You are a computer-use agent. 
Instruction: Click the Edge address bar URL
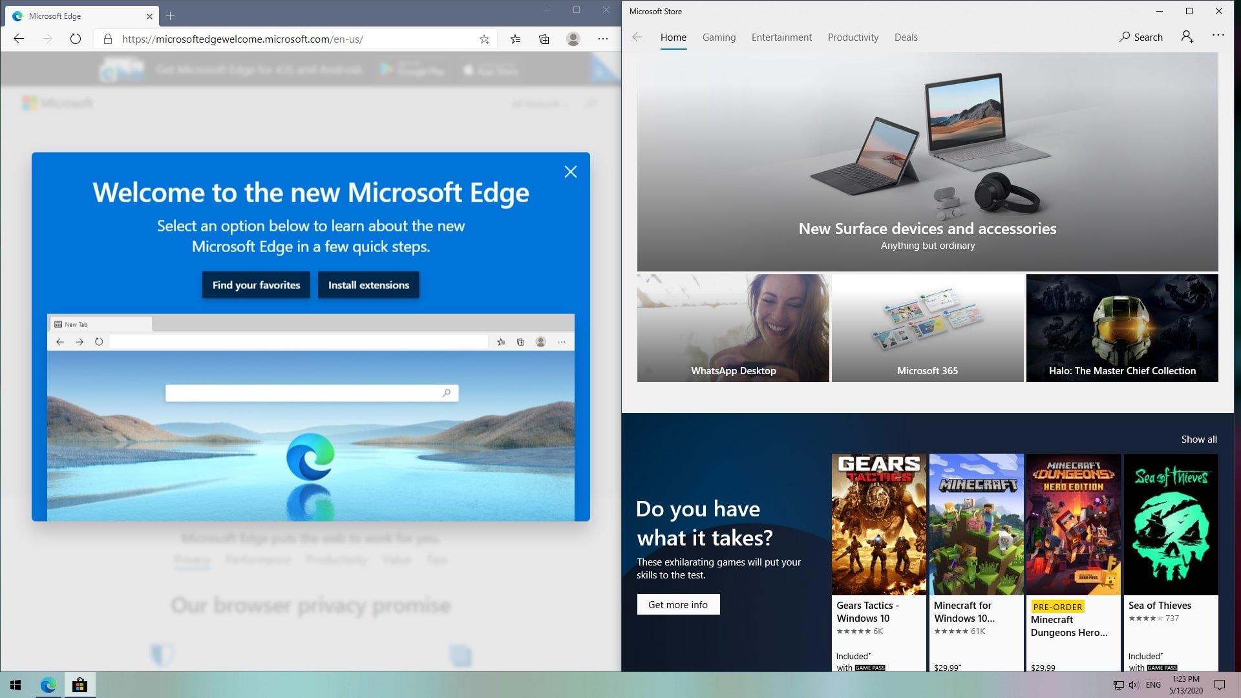pyautogui.click(x=242, y=39)
